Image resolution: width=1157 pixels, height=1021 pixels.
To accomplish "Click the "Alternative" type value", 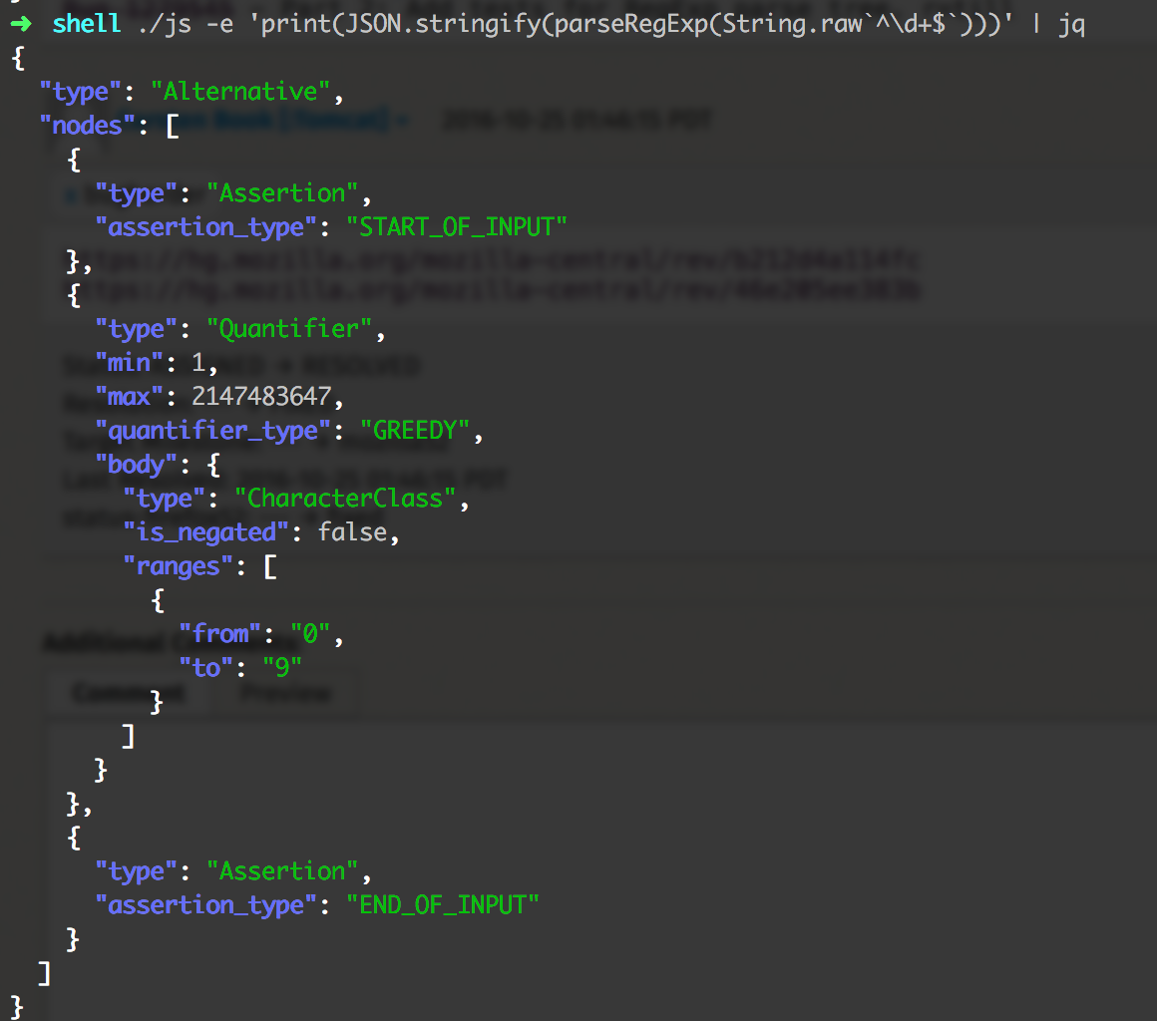I will [x=239, y=92].
